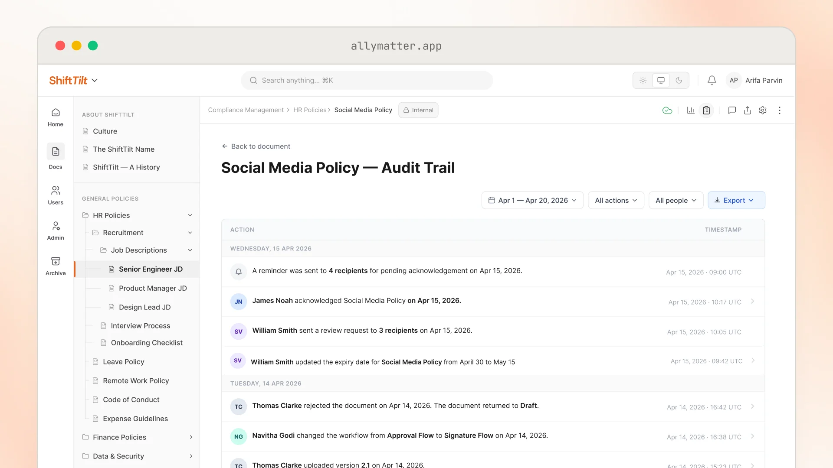Click the Internal visibility badge

pyautogui.click(x=418, y=110)
